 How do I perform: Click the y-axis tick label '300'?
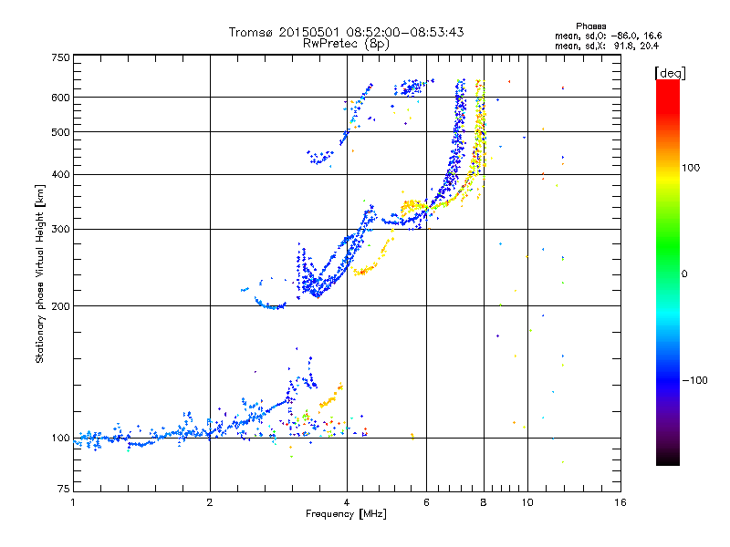60,230
